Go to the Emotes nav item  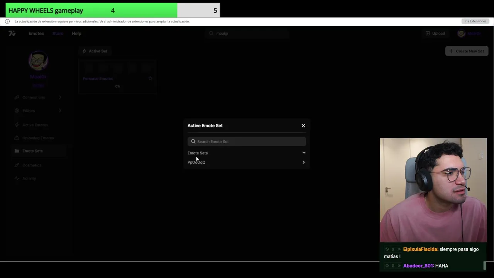(36, 34)
